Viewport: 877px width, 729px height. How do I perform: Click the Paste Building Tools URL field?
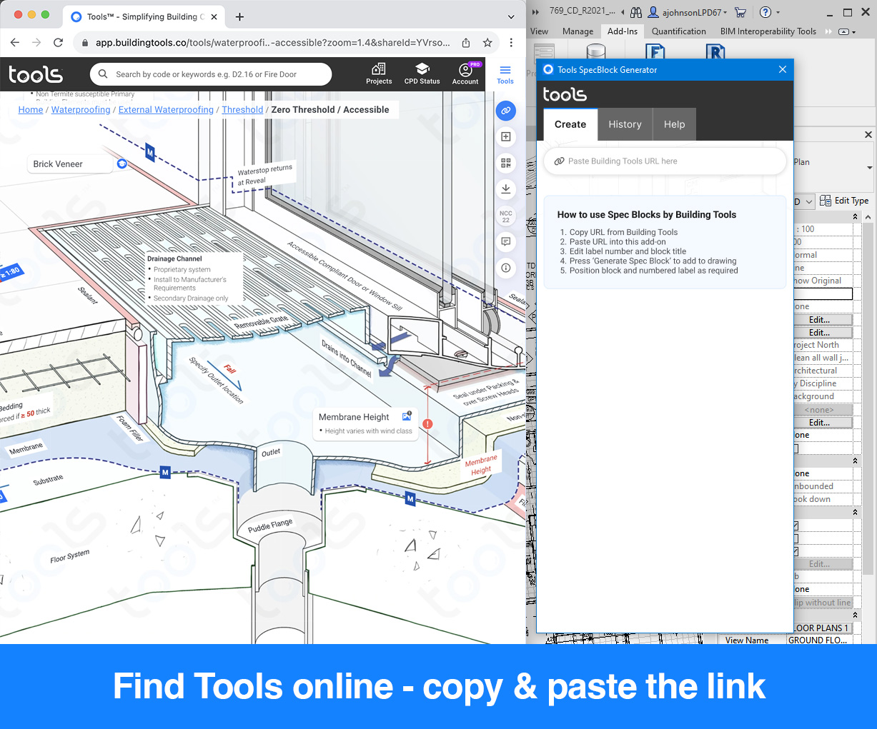pos(665,161)
